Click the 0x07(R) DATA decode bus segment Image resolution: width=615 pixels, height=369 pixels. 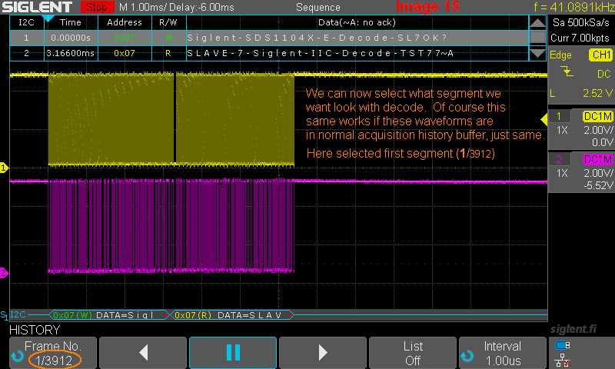tap(232, 315)
